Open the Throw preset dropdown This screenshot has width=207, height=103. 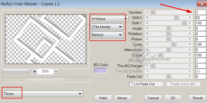(x=43, y=94)
